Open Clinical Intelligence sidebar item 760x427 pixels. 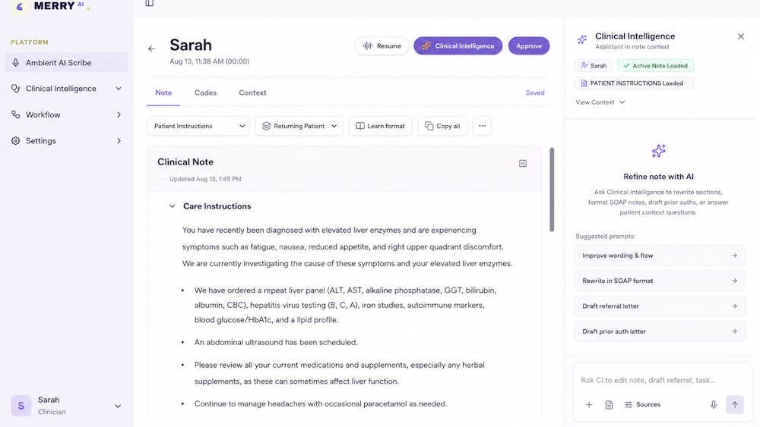pyautogui.click(x=66, y=89)
